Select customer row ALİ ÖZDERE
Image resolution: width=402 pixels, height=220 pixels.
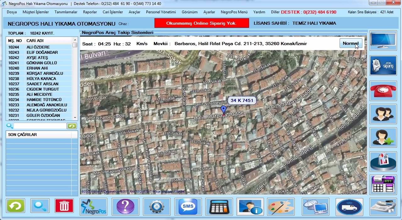(x=39, y=47)
